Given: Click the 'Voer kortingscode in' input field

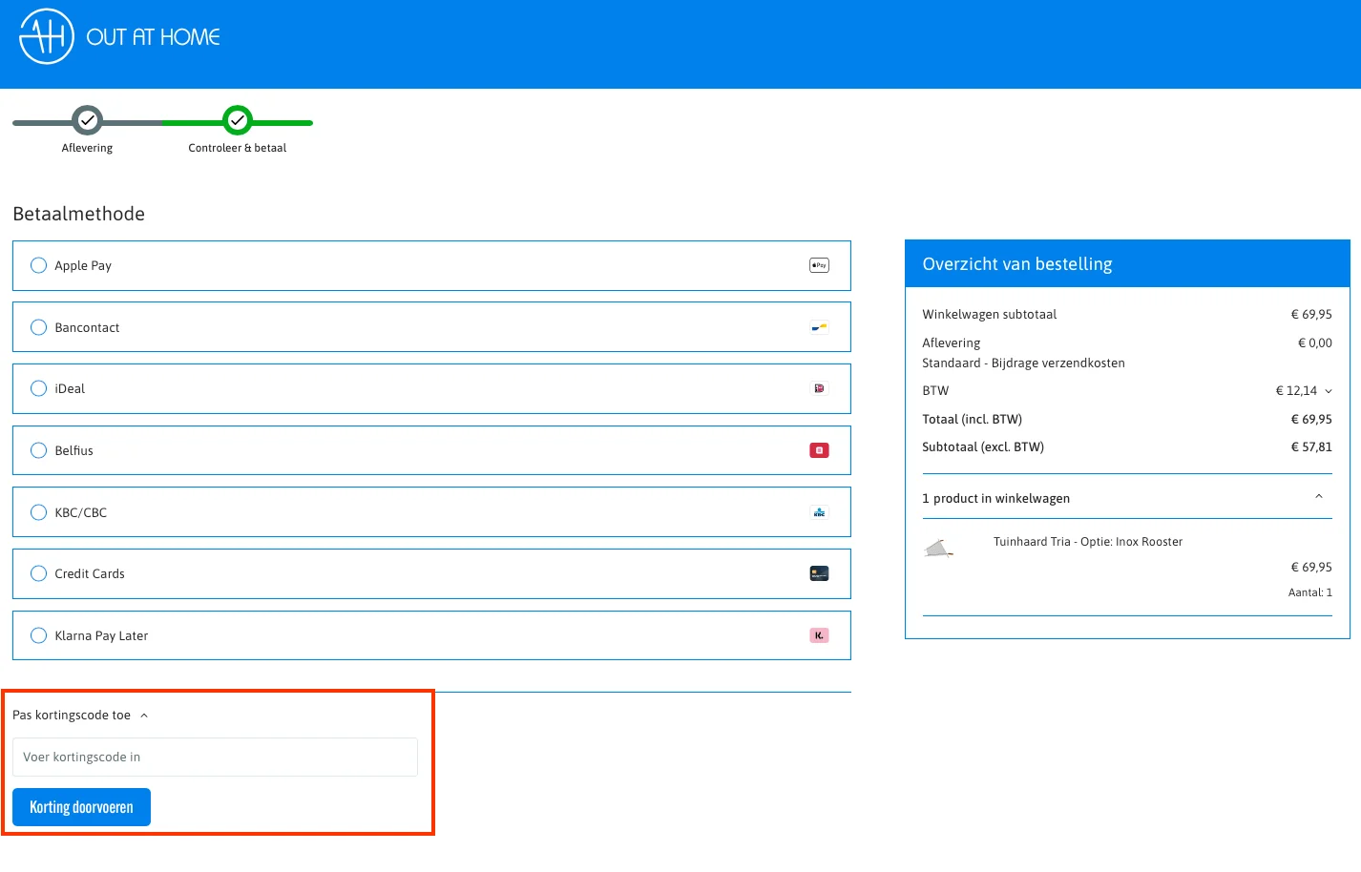Looking at the screenshot, I should coord(215,757).
